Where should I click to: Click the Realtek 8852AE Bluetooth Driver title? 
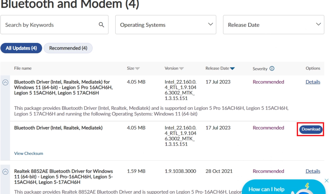[63, 177]
